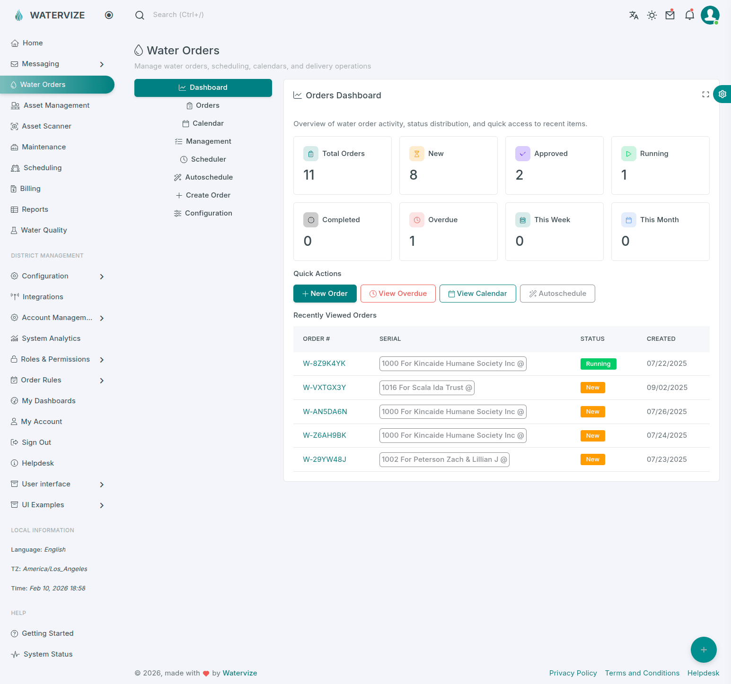Expand Roles & Permissions submenu
This screenshot has width=731, height=684.
tap(102, 360)
